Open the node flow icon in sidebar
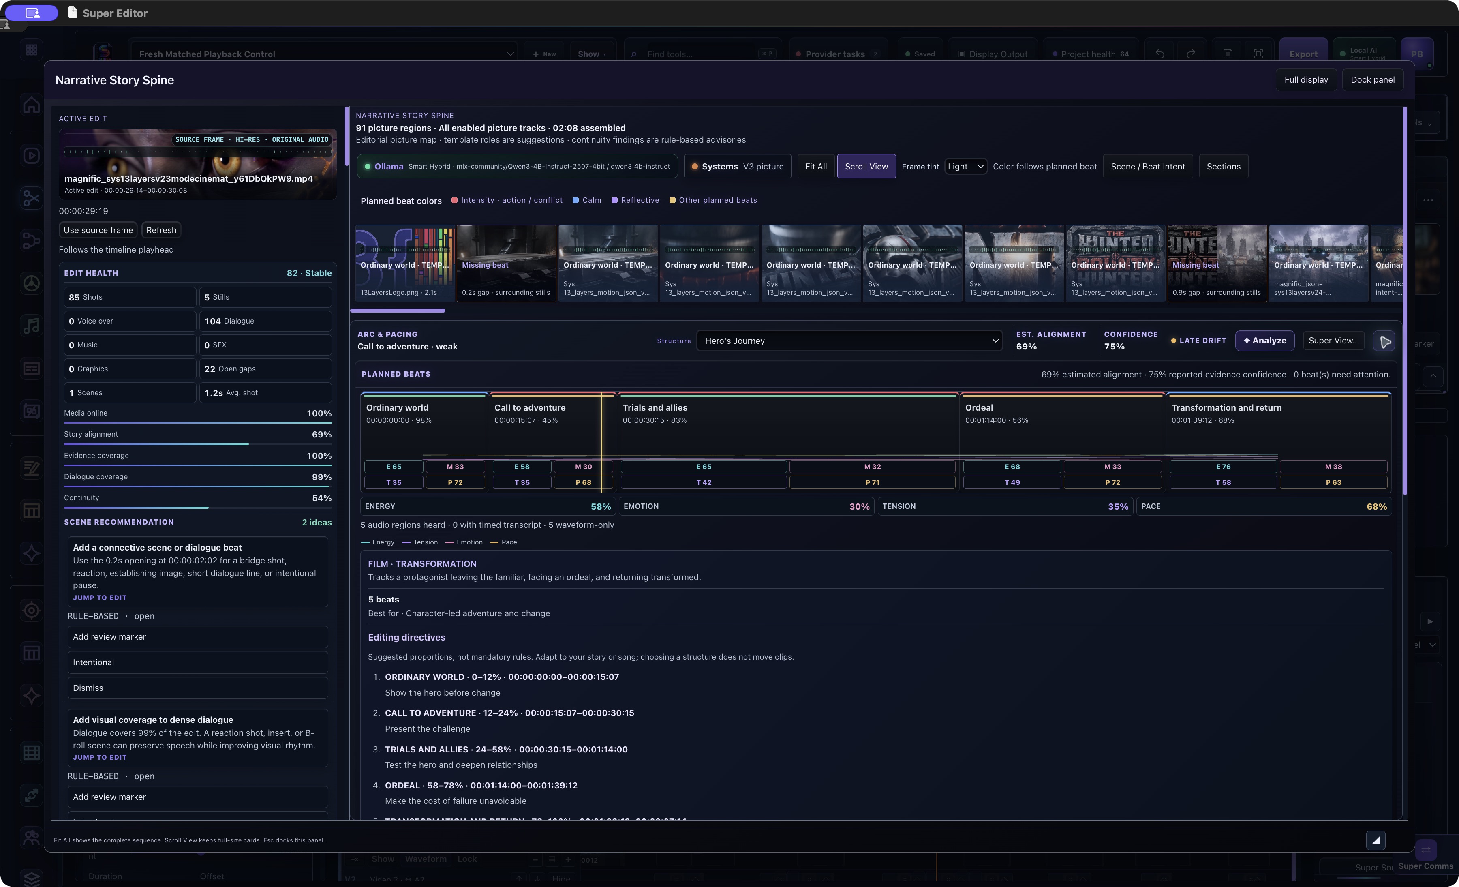 [x=31, y=241]
